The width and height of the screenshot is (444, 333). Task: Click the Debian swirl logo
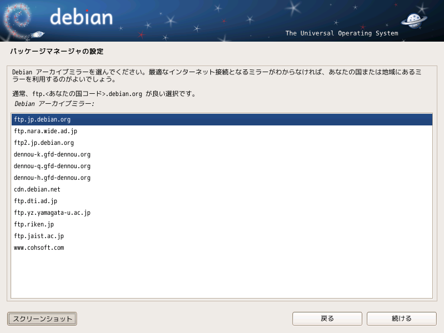pos(17,21)
